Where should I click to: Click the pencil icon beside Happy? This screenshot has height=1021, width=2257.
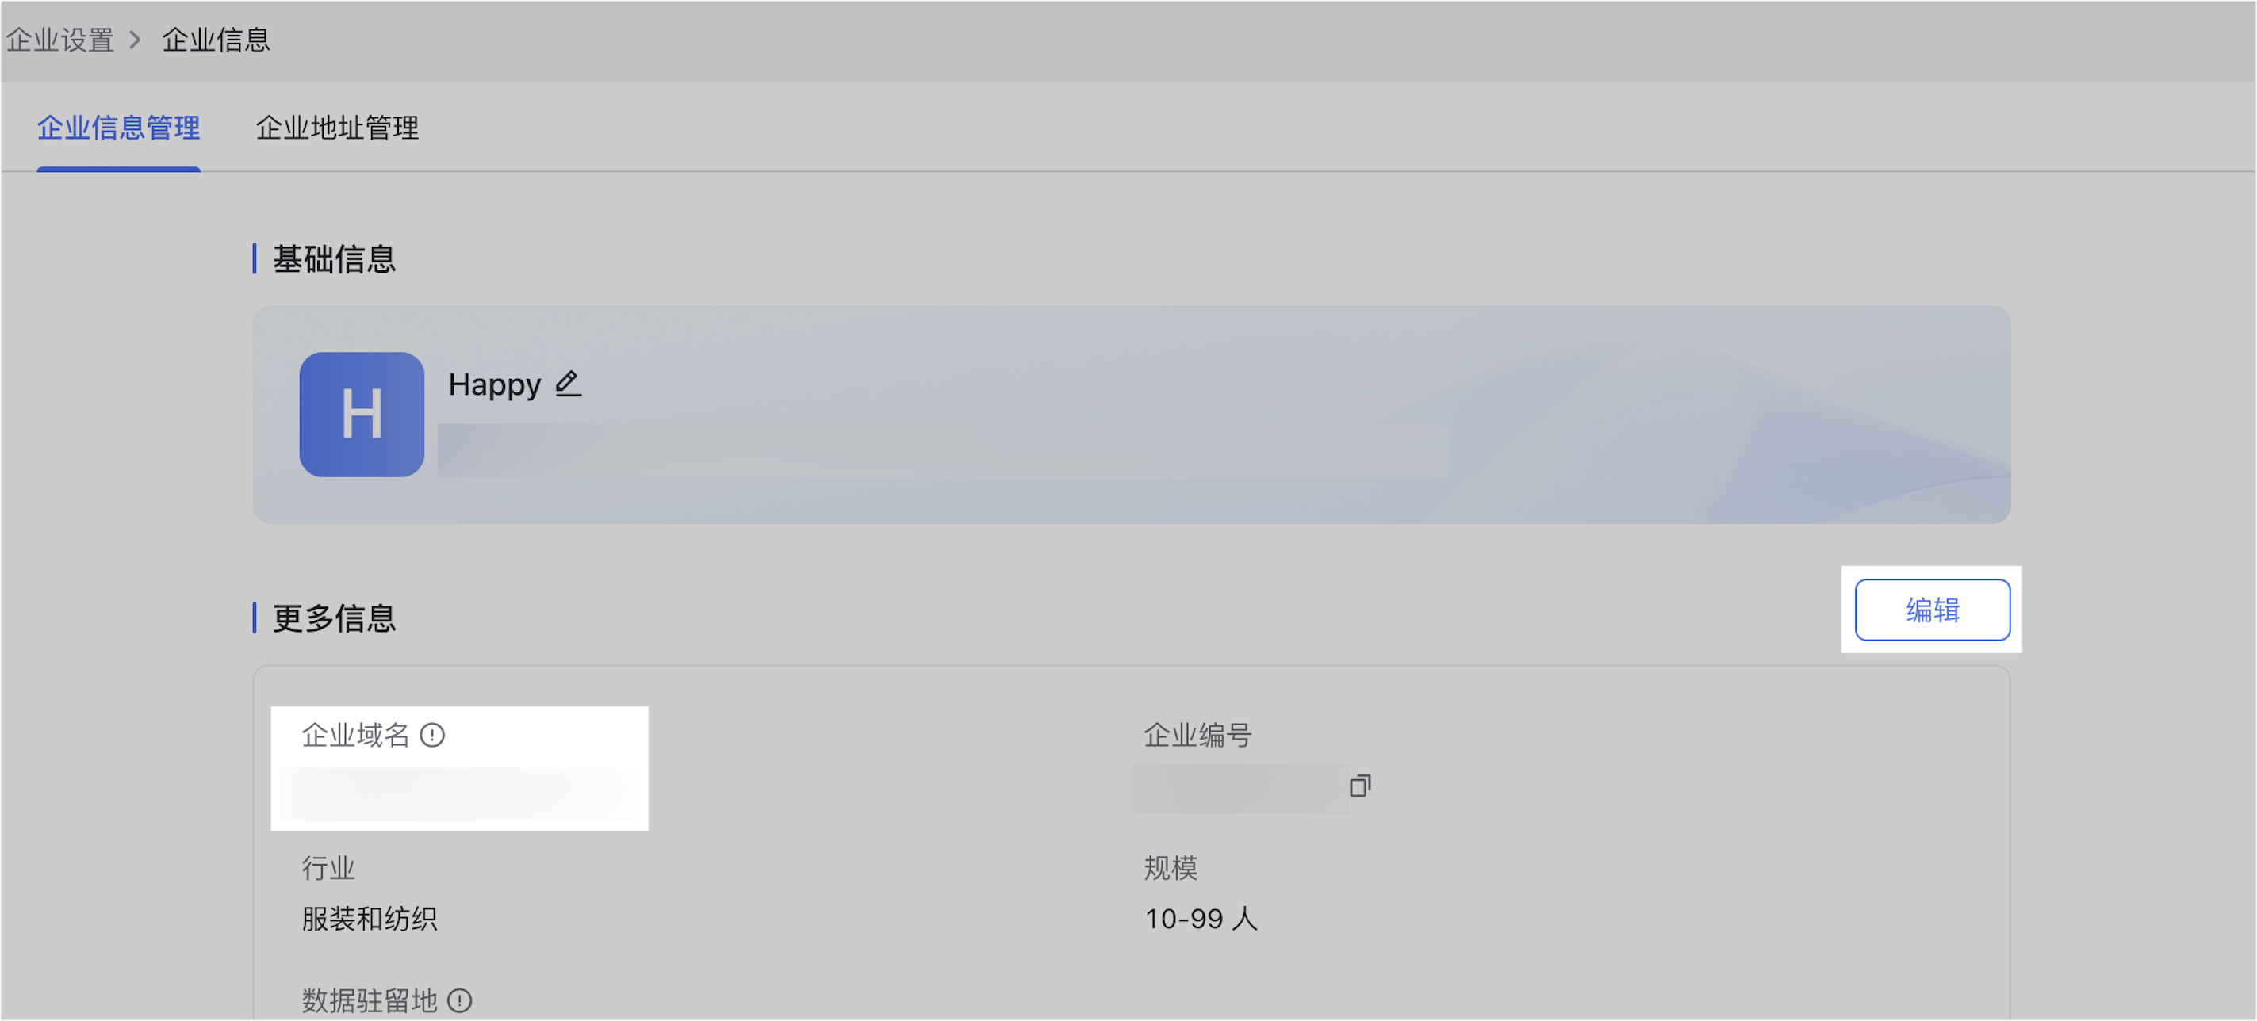[568, 384]
